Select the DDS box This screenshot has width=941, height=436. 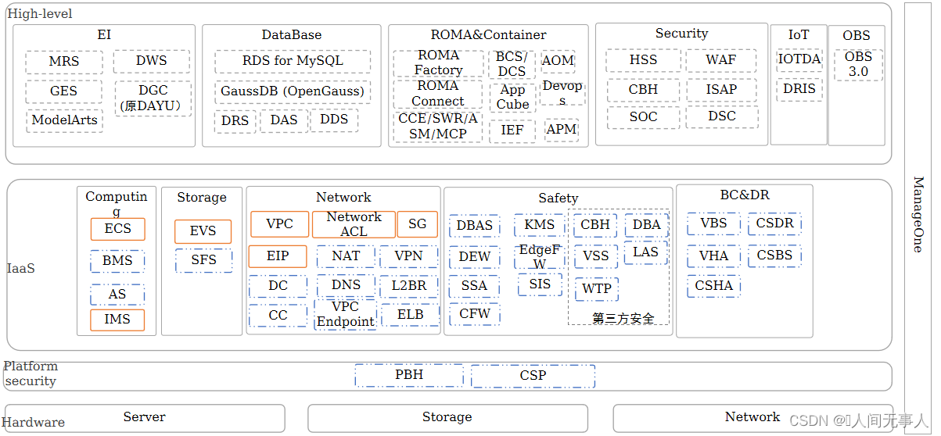click(334, 120)
